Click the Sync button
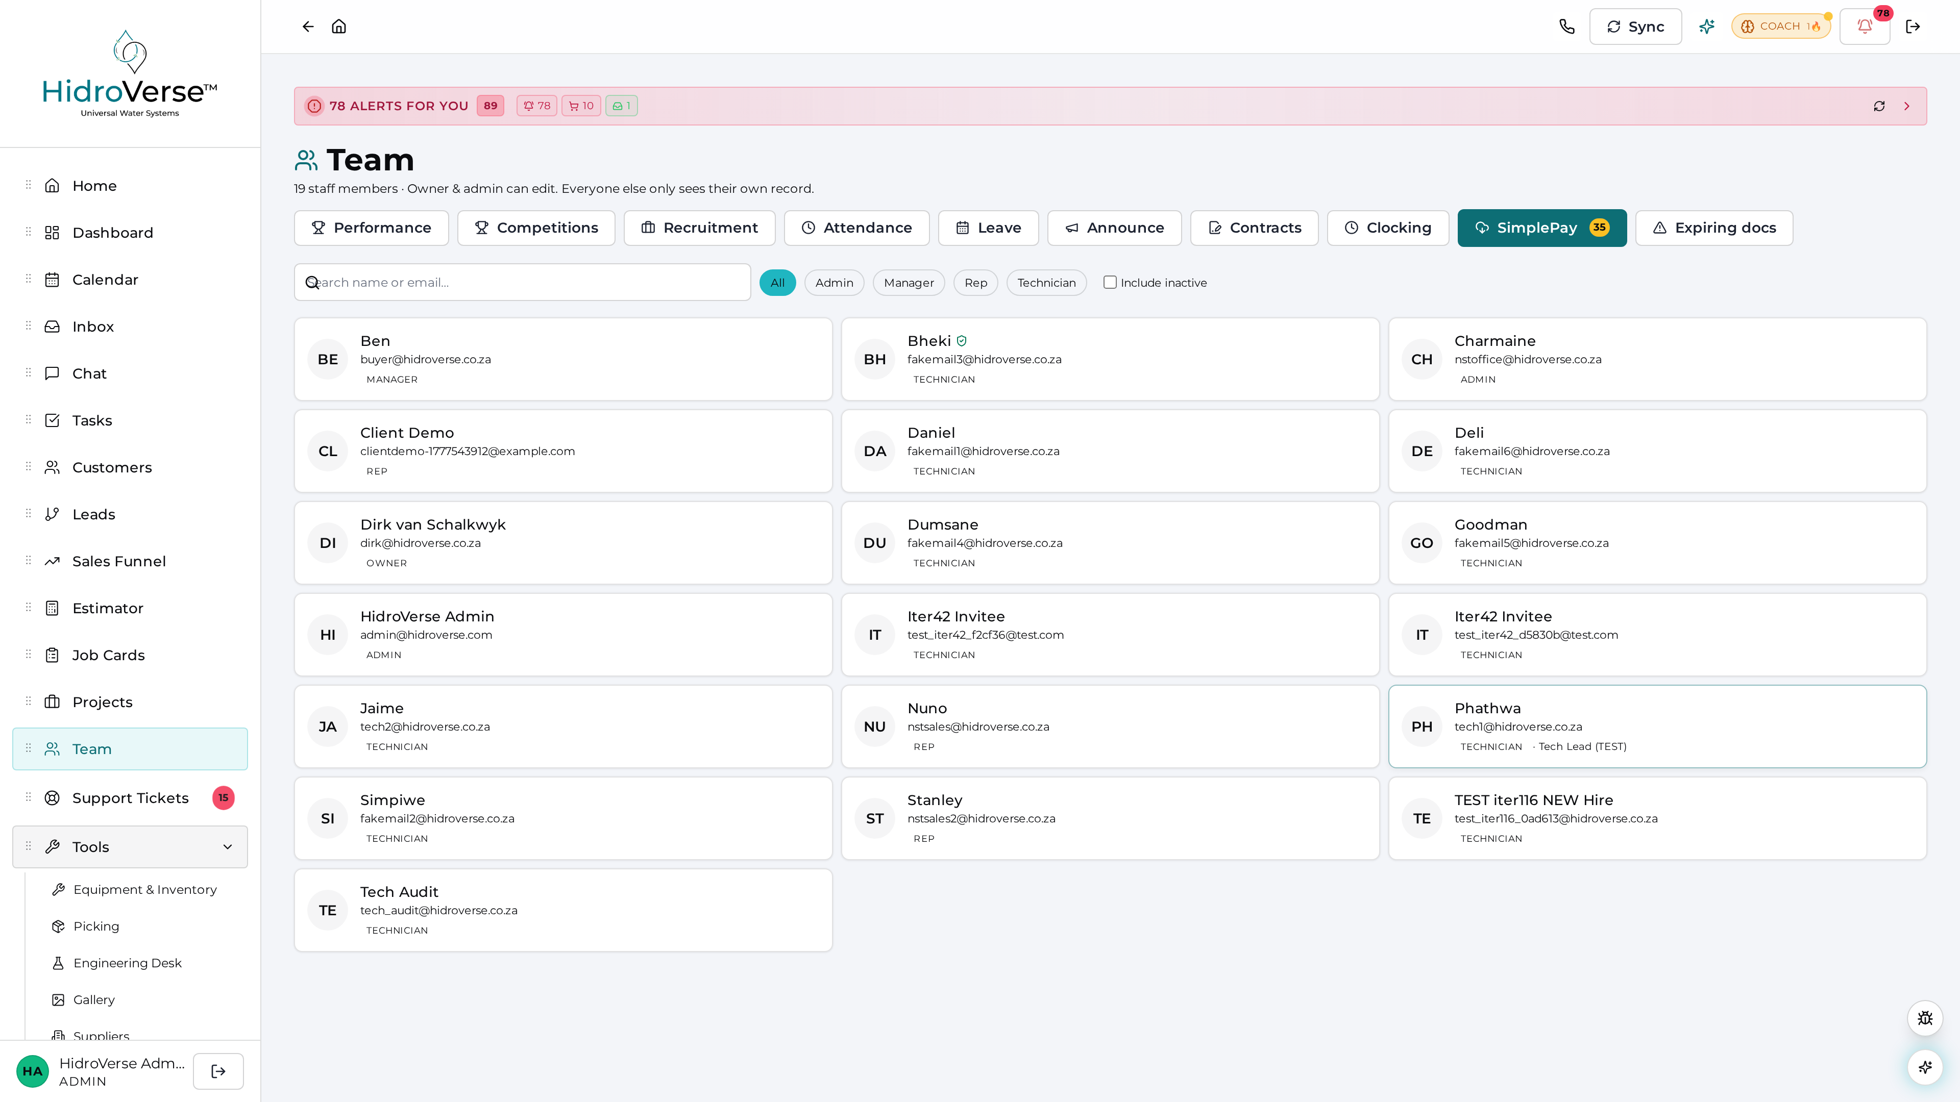1960x1102 pixels. pos(1635,27)
